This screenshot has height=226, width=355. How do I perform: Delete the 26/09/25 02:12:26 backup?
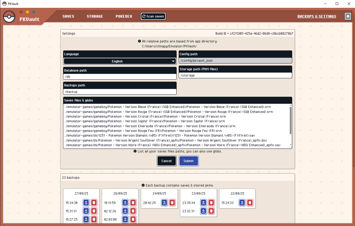coord(133,211)
